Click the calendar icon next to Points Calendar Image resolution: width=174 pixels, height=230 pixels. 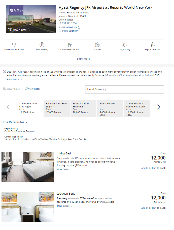coord(60,31)
